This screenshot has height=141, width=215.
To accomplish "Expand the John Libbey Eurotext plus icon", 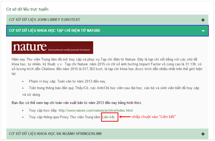I will (203, 20).
